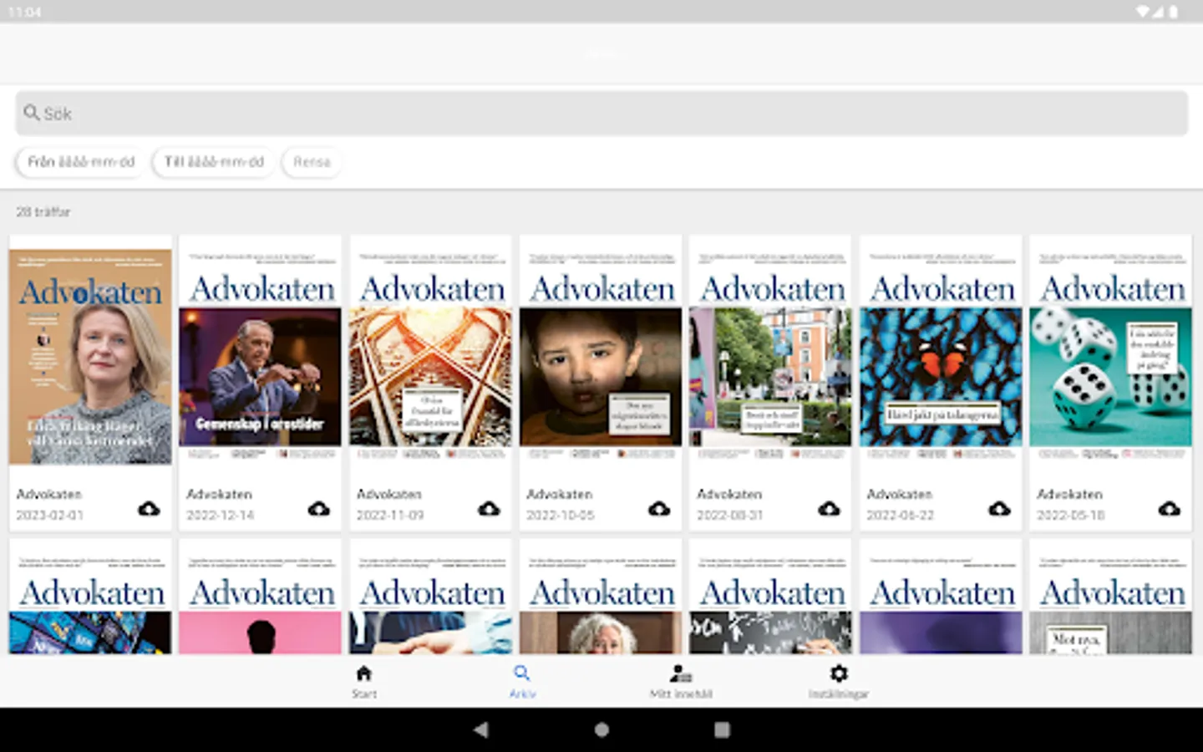
Task: Open Mitt innehåll tab
Action: (681, 681)
